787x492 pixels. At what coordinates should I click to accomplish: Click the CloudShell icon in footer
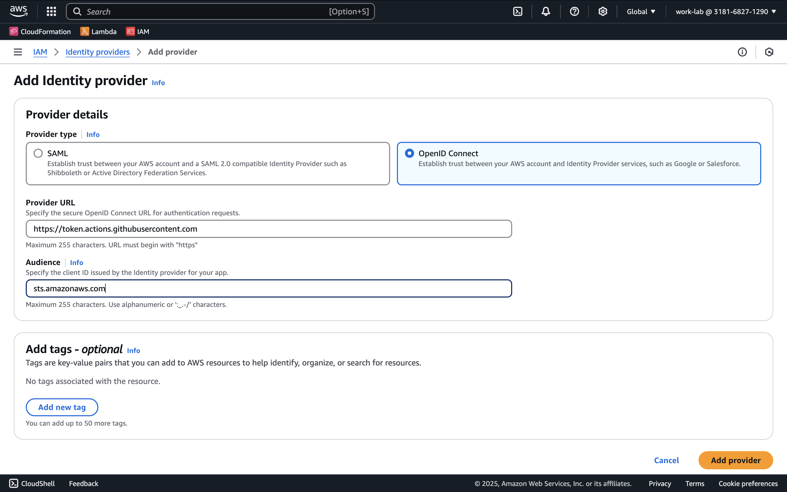pyautogui.click(x=13, y=483)
